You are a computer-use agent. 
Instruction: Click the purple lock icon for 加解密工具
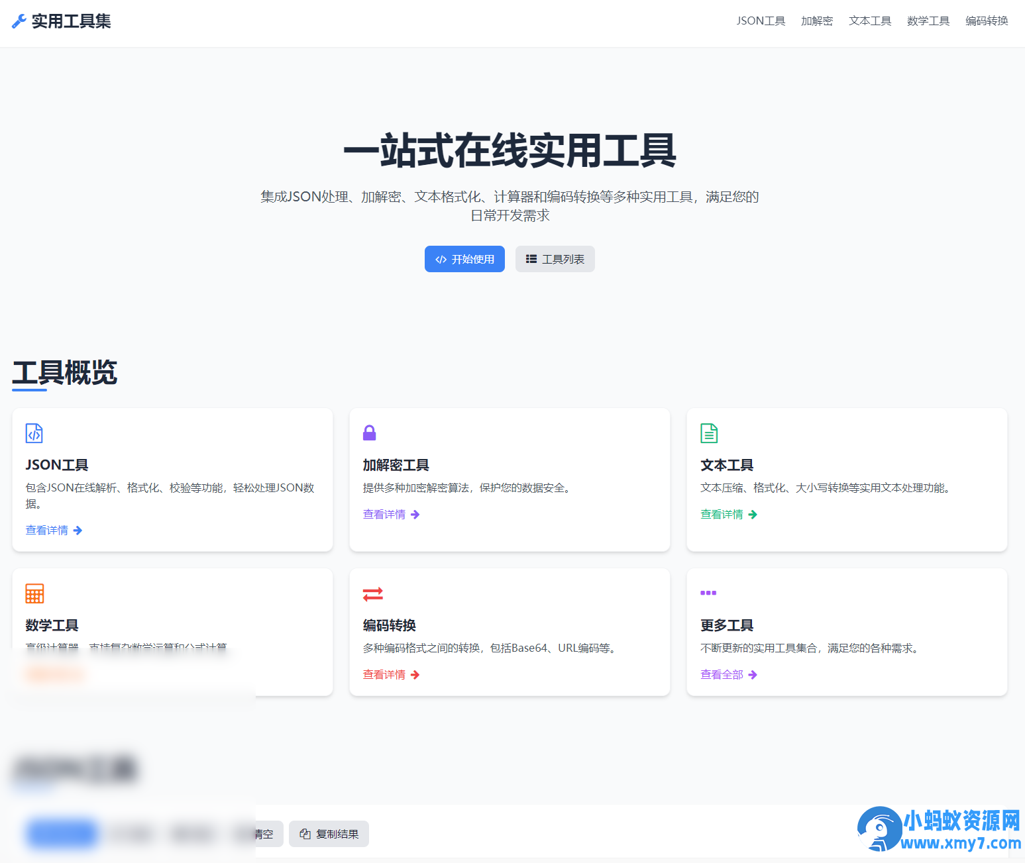[x=370, y=433]
